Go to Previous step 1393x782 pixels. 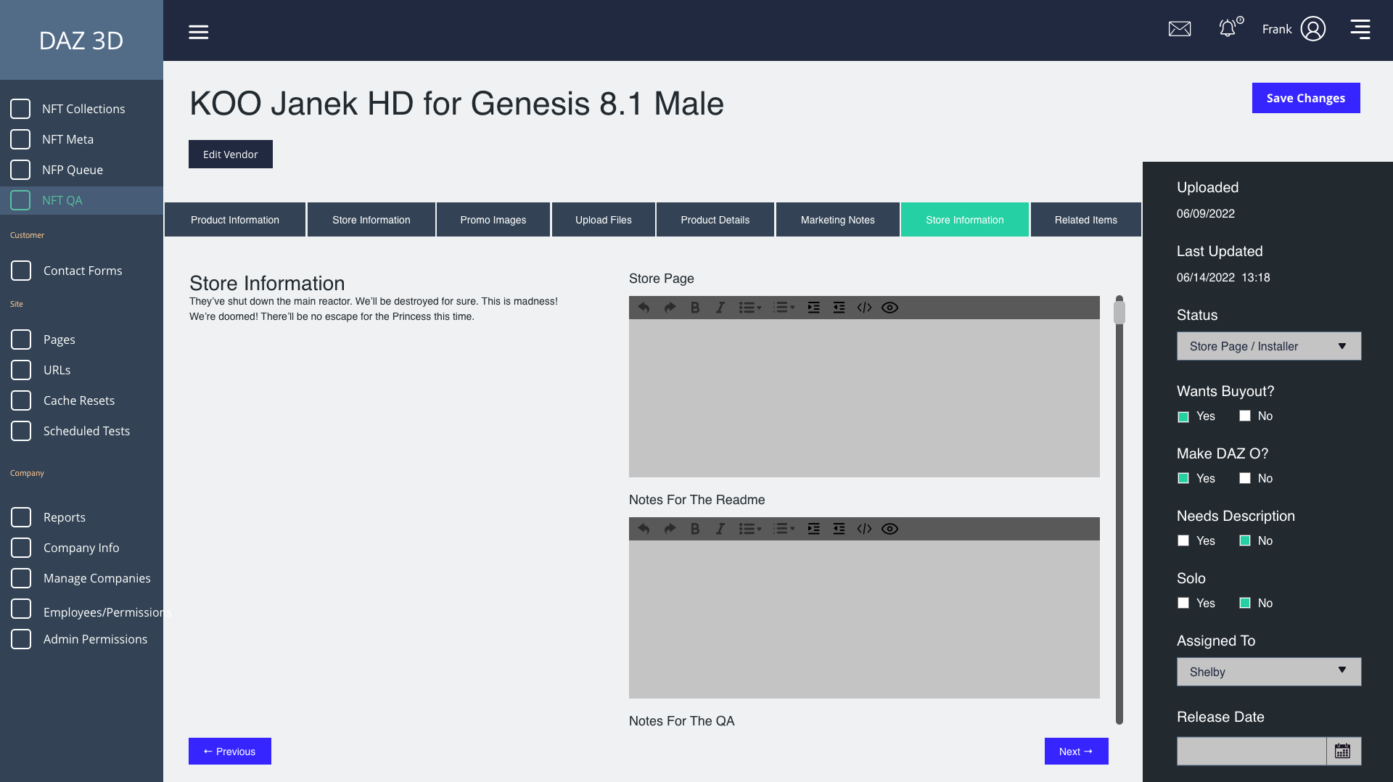click(x=230, y=751)
